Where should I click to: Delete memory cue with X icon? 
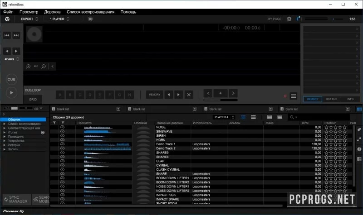189,95
